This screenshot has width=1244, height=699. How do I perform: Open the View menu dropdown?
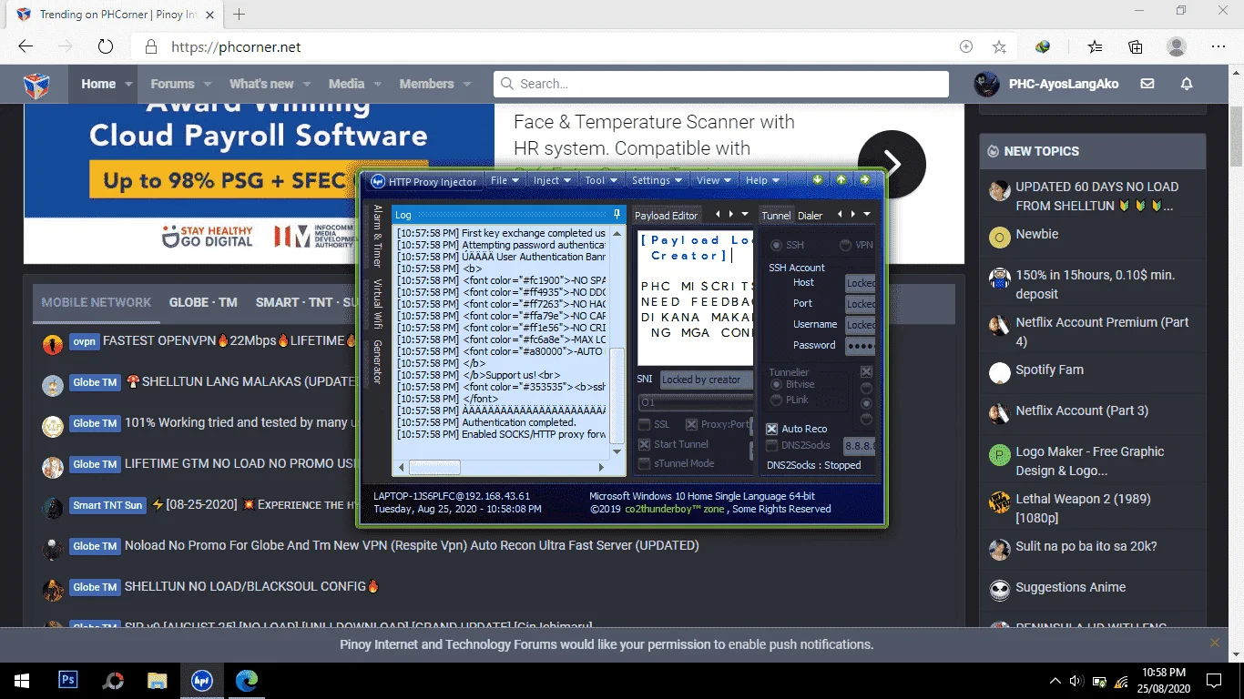coord(713,180)
